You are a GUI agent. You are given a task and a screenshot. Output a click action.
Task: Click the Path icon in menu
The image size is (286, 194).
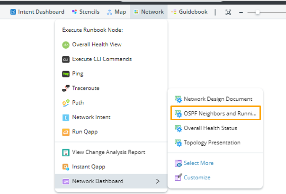pyautogui.click(x=66, y=103)
